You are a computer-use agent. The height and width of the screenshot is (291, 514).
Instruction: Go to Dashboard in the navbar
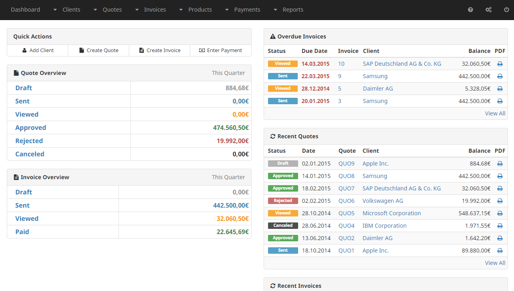click(x=25, y=10)
